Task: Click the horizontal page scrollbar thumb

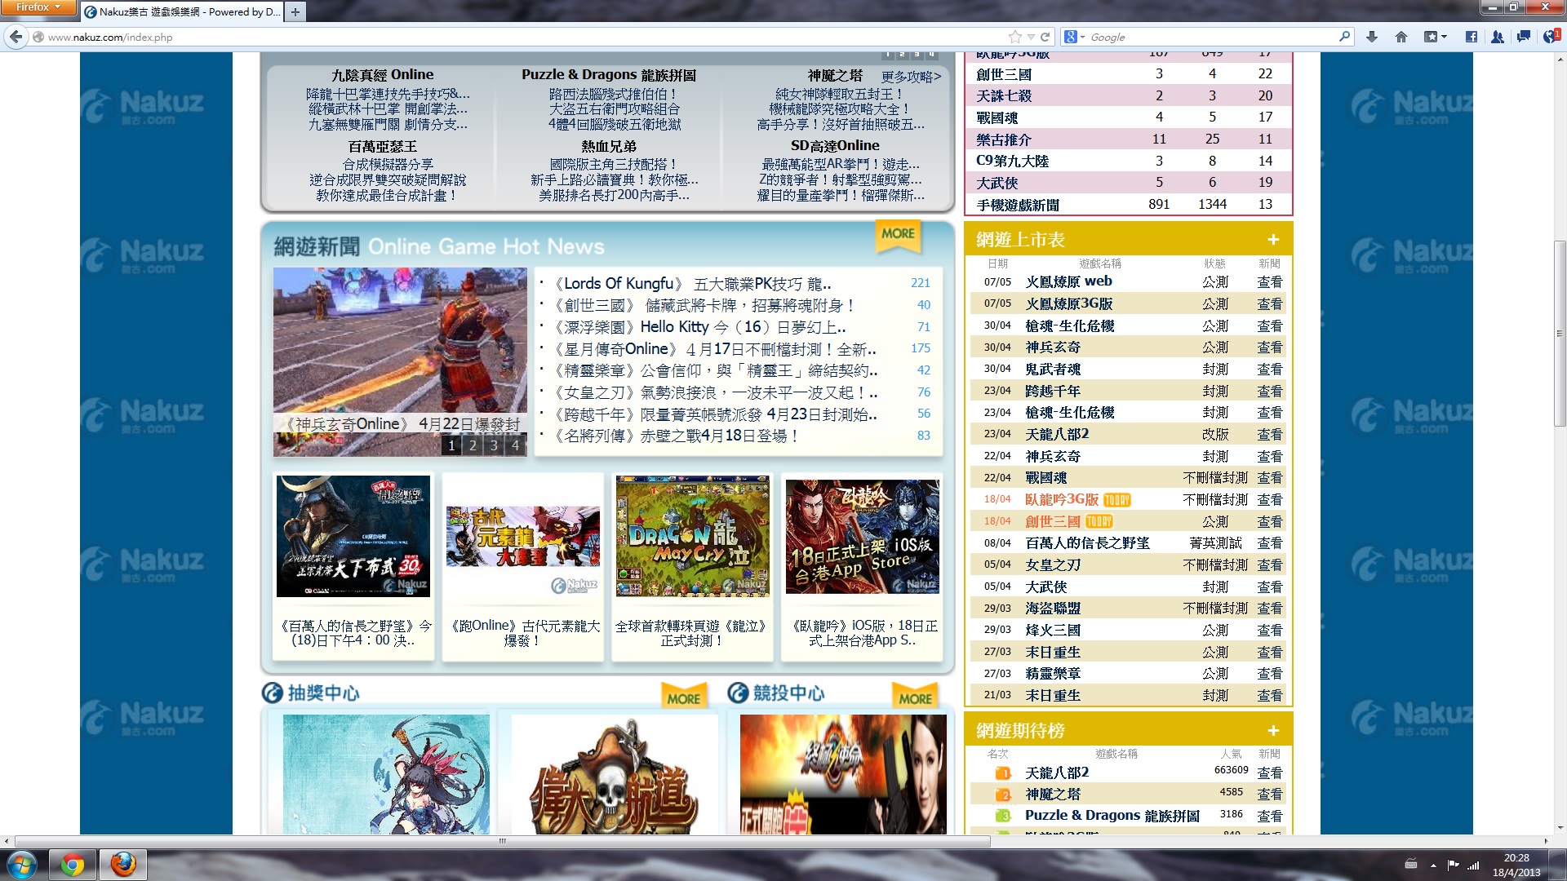Action: point(502,841)
